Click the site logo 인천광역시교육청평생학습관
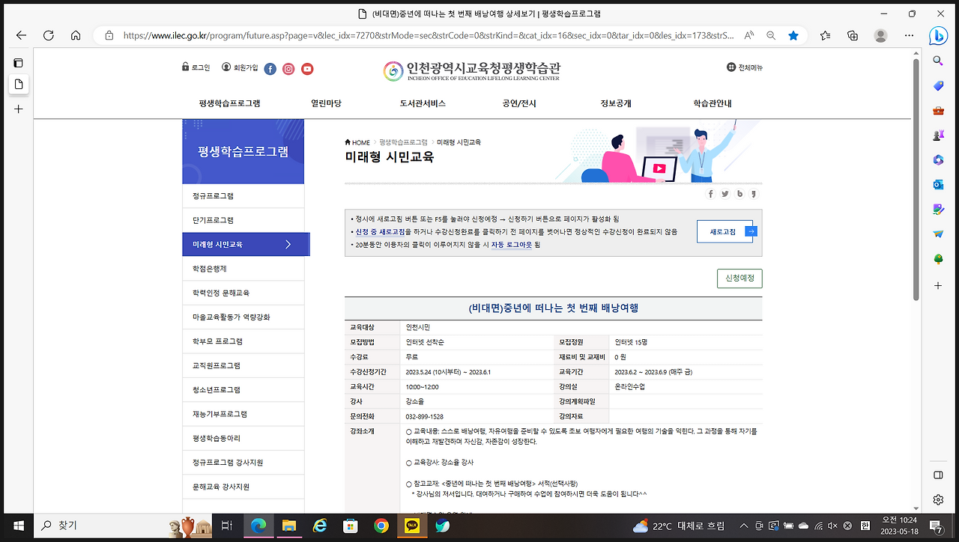 (472, 70)
